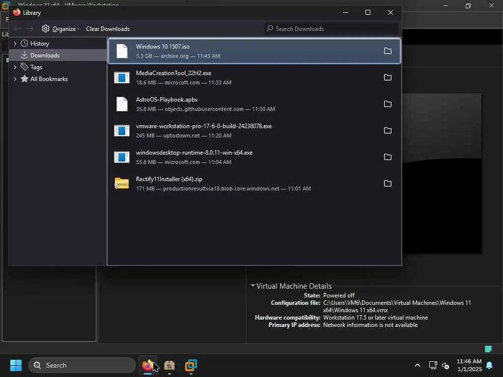
Task: Select Rectify11Installer (x64).zip entry
Action: [254, 184]
